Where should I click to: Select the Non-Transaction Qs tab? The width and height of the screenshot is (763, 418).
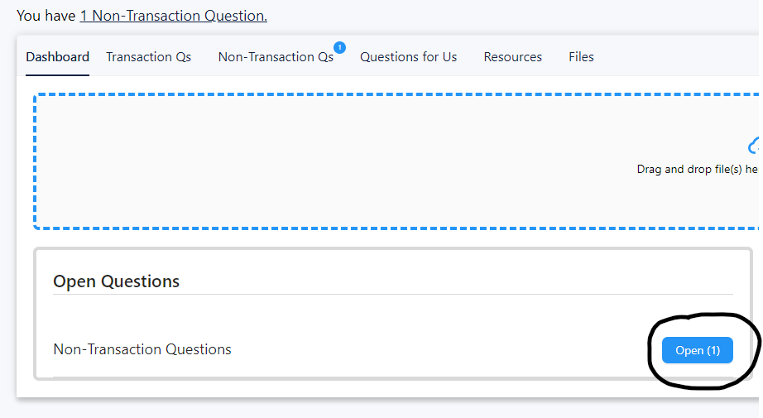point(276,57)
